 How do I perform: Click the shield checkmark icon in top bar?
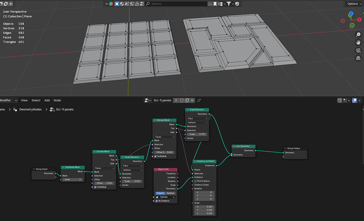coord(237,4)
